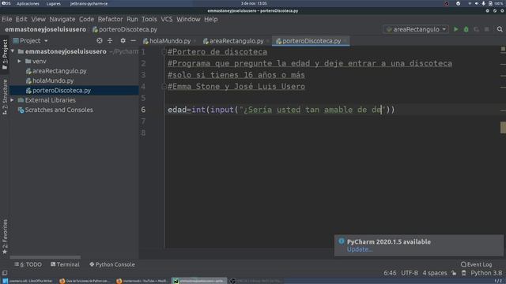Screen dimensions: 506x284
Task: Fold the comment block at line 1
Action: click(x=164, y=51)
